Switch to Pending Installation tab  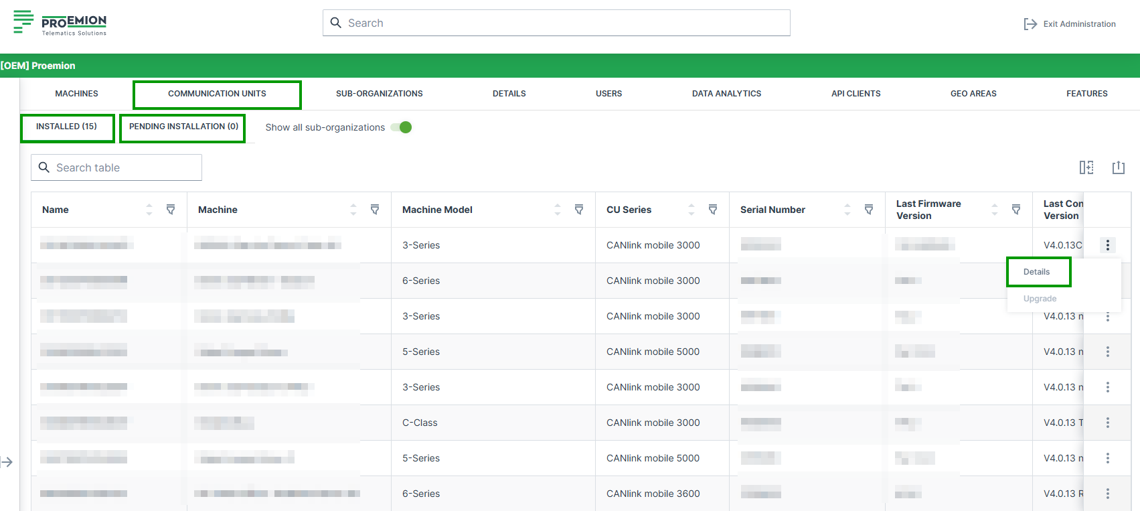[x=183, y=127]
